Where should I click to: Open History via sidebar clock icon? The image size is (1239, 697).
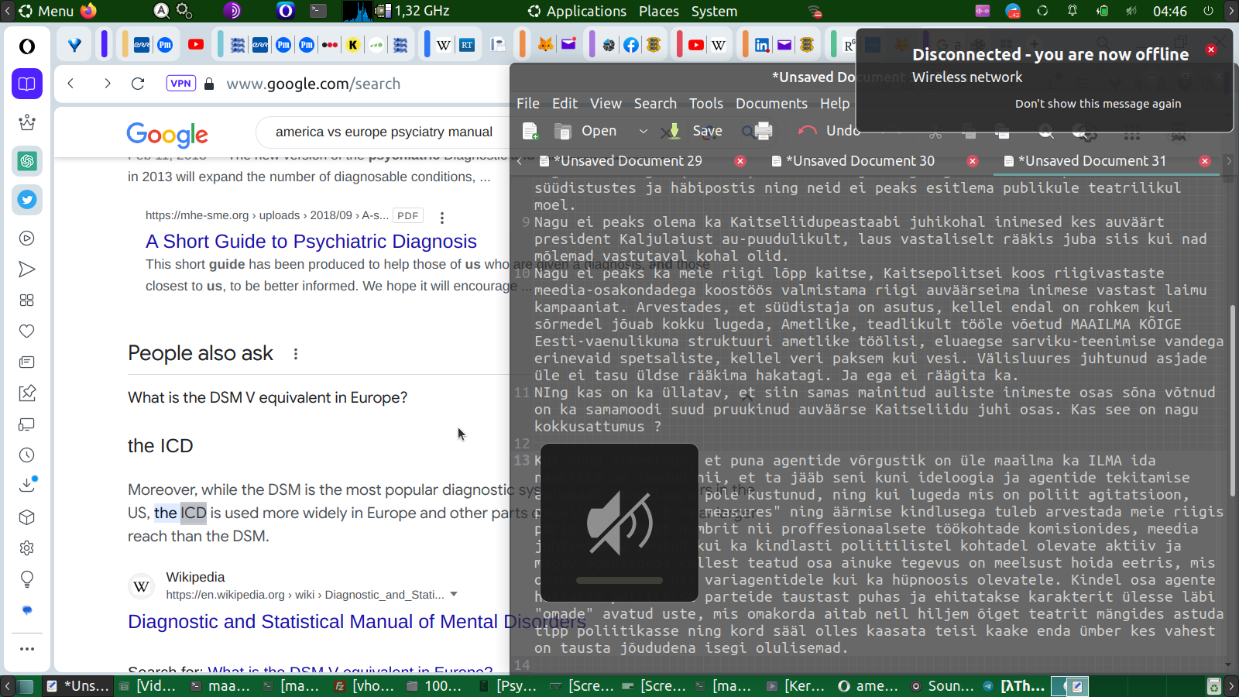pyautogui.click(x=27, y=455)
